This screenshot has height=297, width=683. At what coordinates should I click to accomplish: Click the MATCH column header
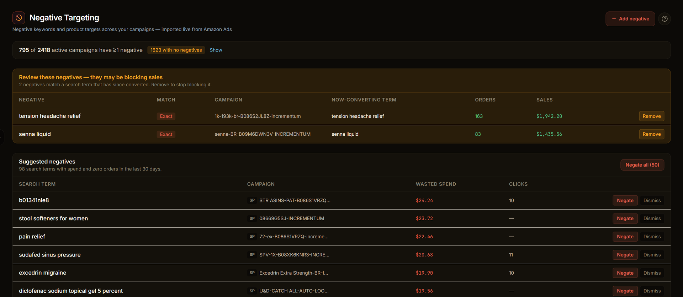tap(166, 100)
